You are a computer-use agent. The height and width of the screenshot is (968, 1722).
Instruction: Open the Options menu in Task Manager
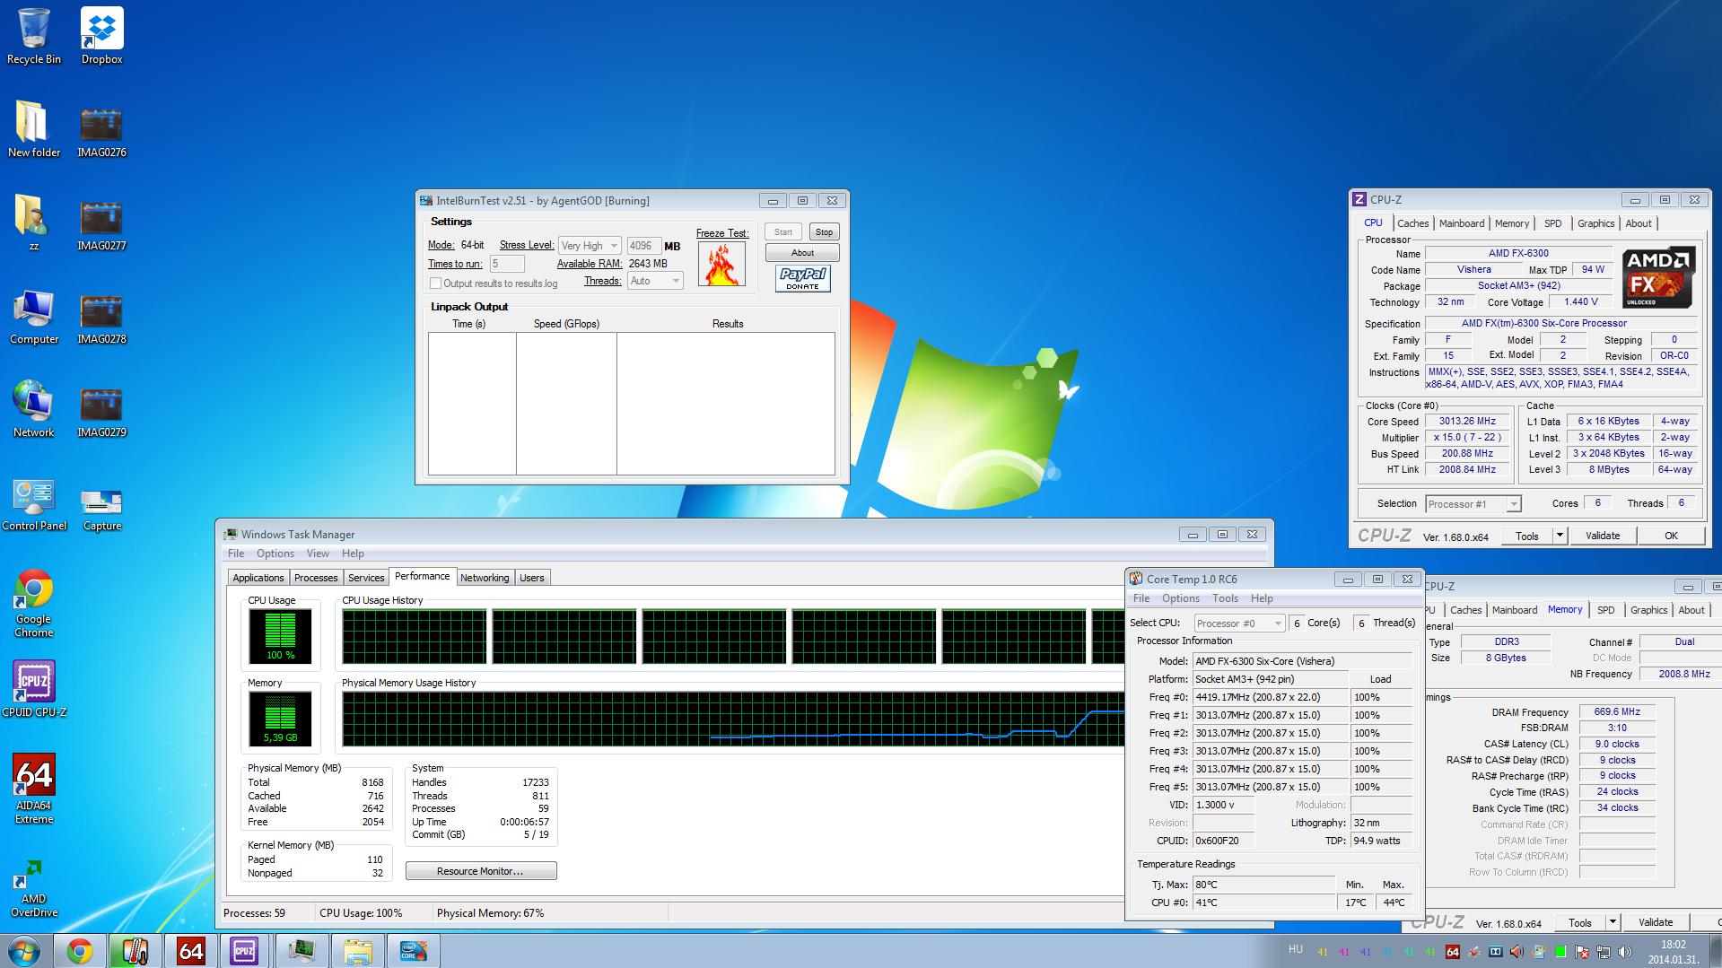(275, 554)
